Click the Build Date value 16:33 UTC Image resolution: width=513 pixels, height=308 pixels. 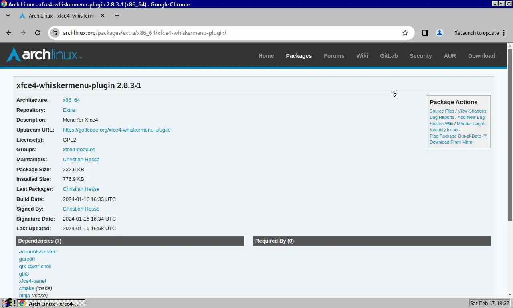[x=89, y=199]
